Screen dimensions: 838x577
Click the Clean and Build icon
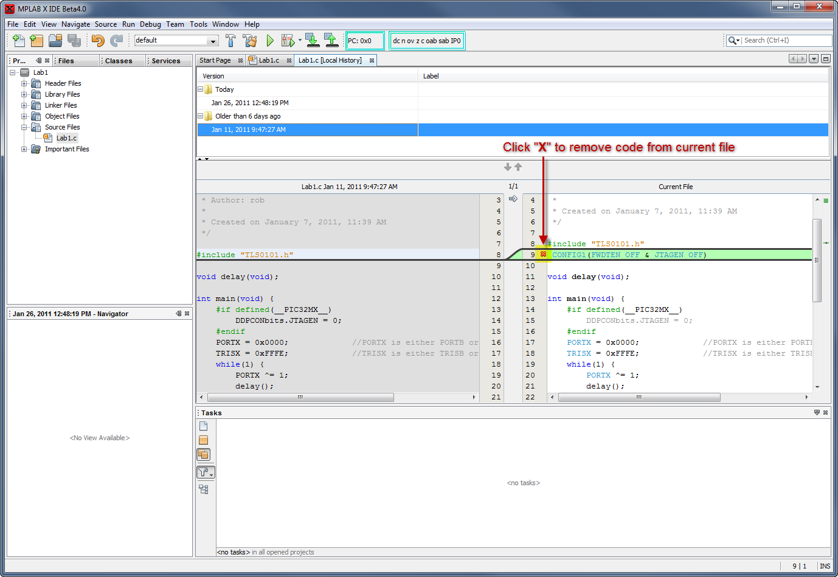click(249, 41)
